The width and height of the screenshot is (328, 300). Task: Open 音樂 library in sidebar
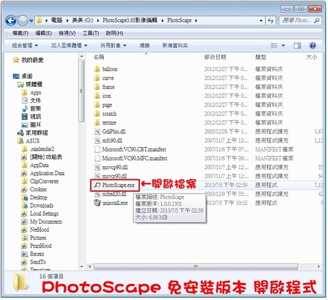[x=31, y=109]
